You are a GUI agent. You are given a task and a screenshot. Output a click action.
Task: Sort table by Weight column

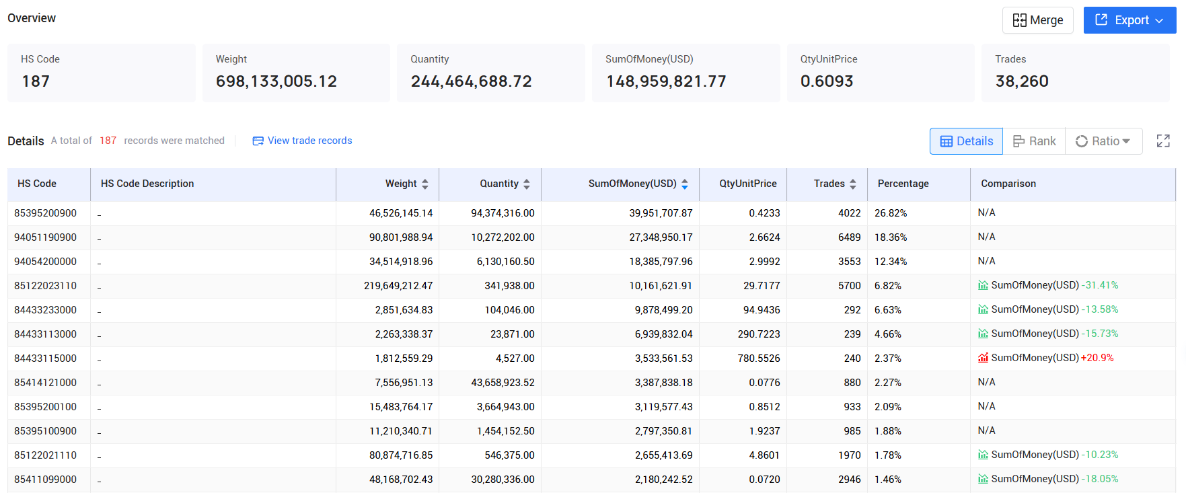[x=424, y=184]
